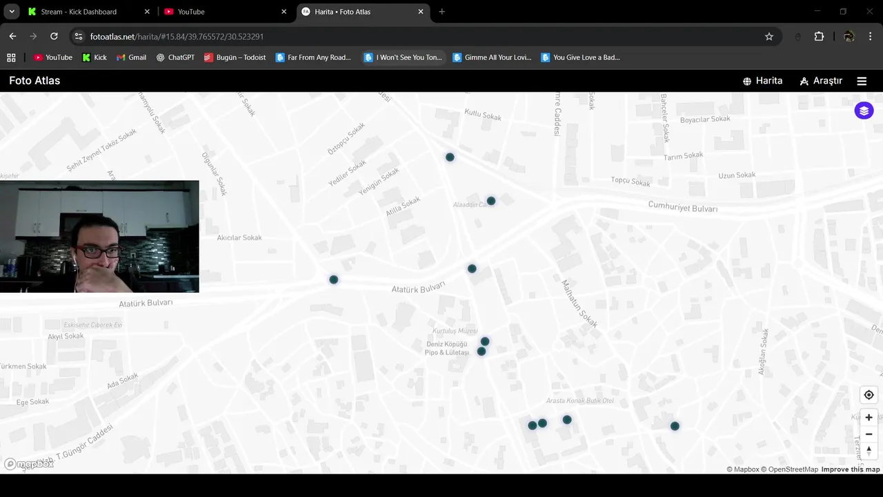The height and width of the screenshot is (497, 883).
Task: Open the © OpenStreetMap attribution link
Action: pos(789,469)
